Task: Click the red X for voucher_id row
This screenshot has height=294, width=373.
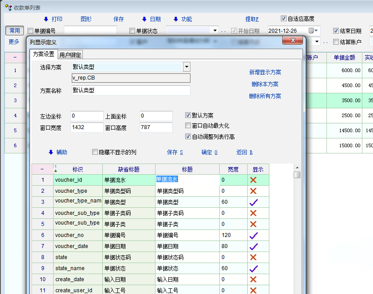Action: click(x=253, y=180)
